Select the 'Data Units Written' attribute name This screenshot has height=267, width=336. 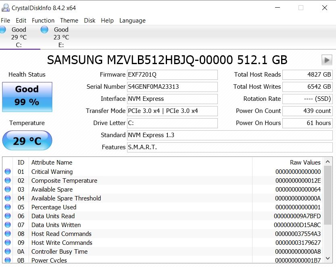56,225
